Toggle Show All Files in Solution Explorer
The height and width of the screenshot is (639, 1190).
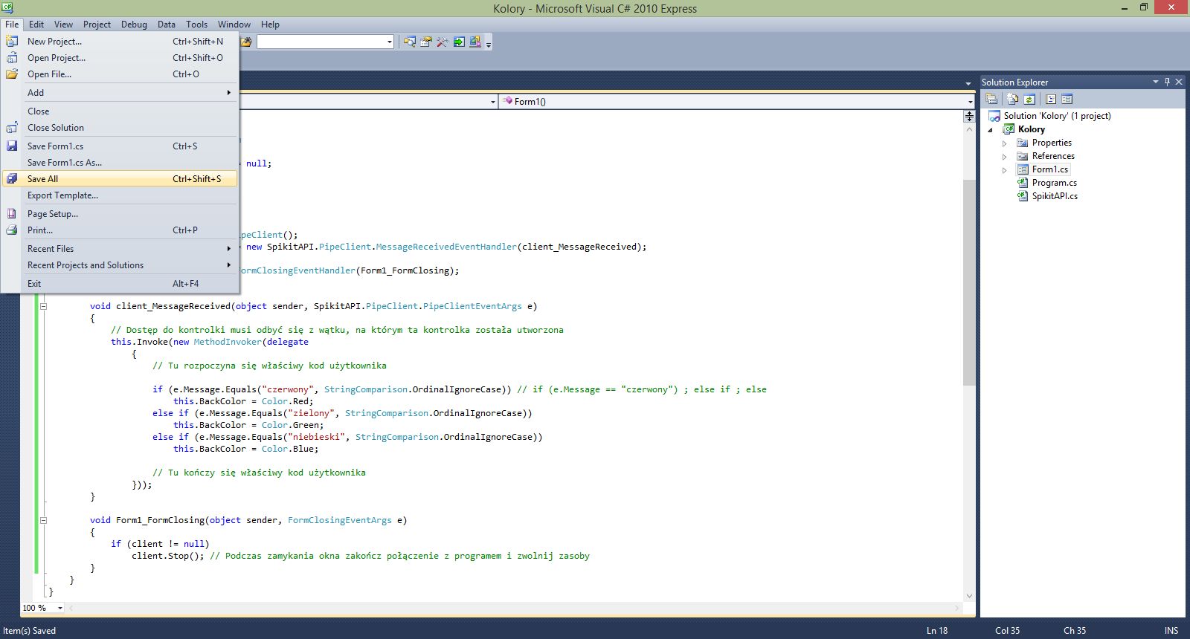tap(1012, 99)
